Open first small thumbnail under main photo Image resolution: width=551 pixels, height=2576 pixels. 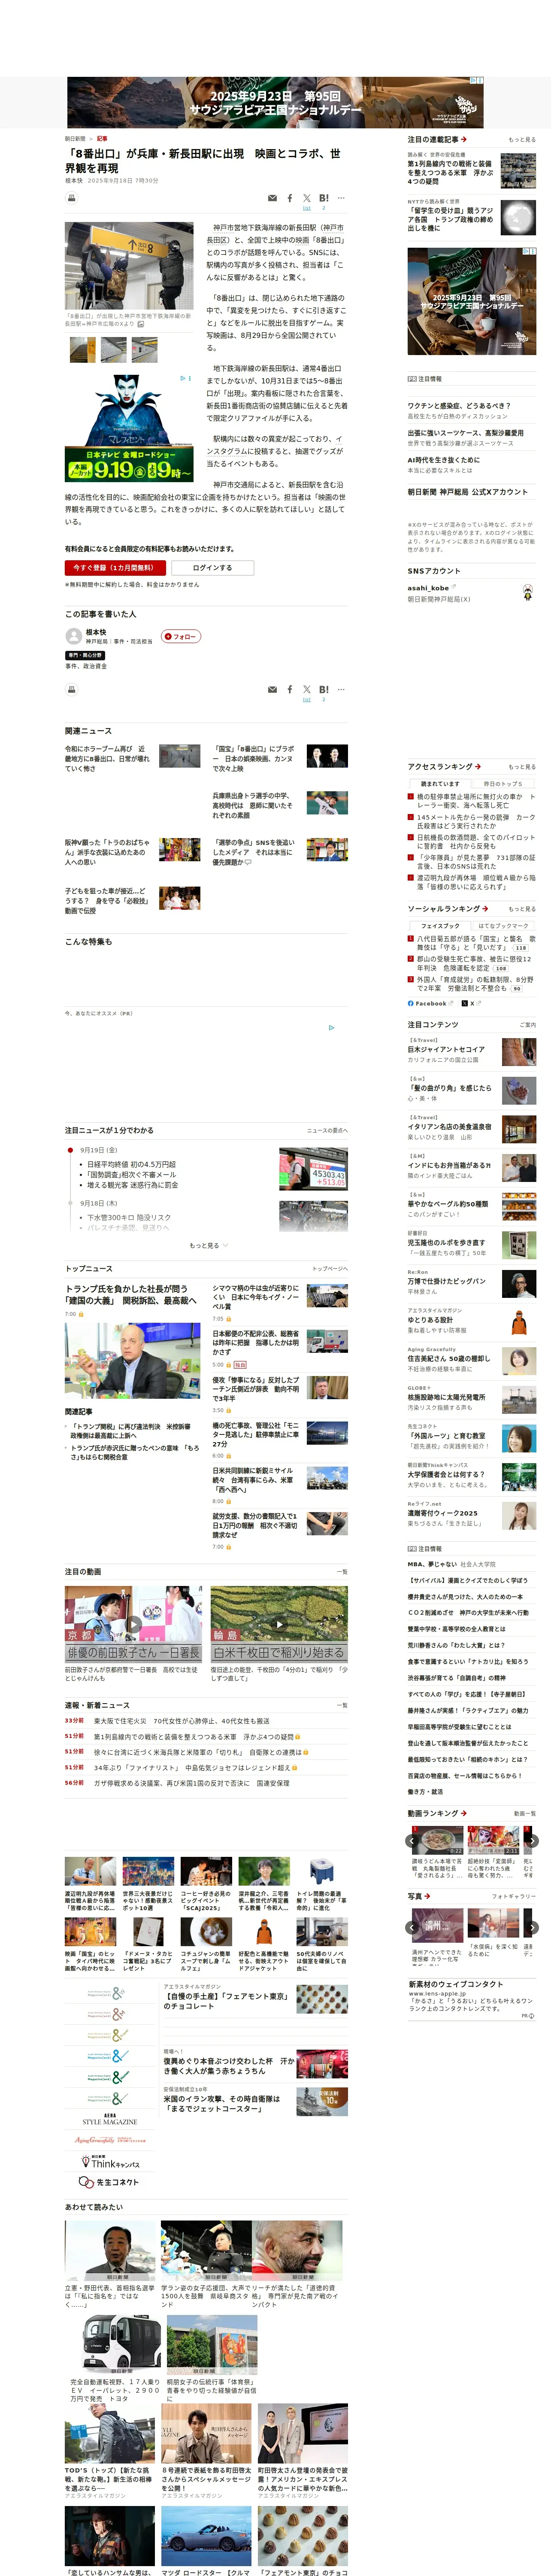coord(82,350)
